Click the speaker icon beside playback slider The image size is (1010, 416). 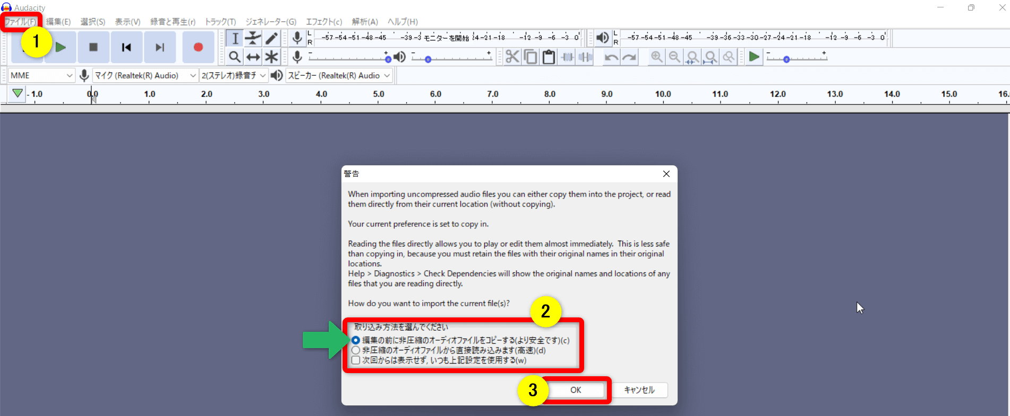click(400, 57)
